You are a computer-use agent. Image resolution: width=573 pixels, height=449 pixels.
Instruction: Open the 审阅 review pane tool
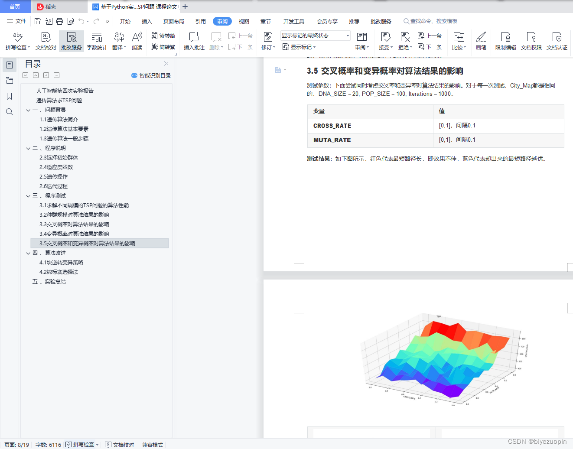(362, 41)
